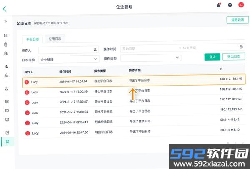Image resolution: width=250 pixels, height=169 pixels.
Task: Open the highlighted log document sidebar icon
Action: coord(7,142)
